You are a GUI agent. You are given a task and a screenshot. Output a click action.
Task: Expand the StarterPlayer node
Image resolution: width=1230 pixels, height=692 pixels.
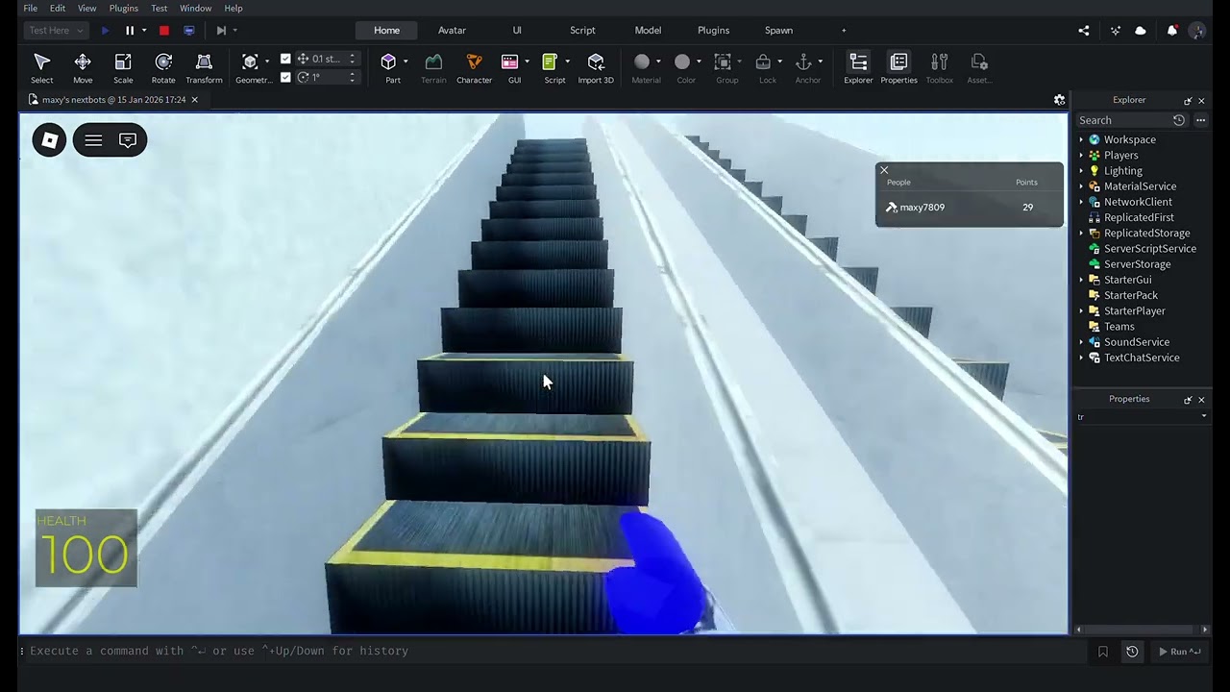(x=1081, y=311)
